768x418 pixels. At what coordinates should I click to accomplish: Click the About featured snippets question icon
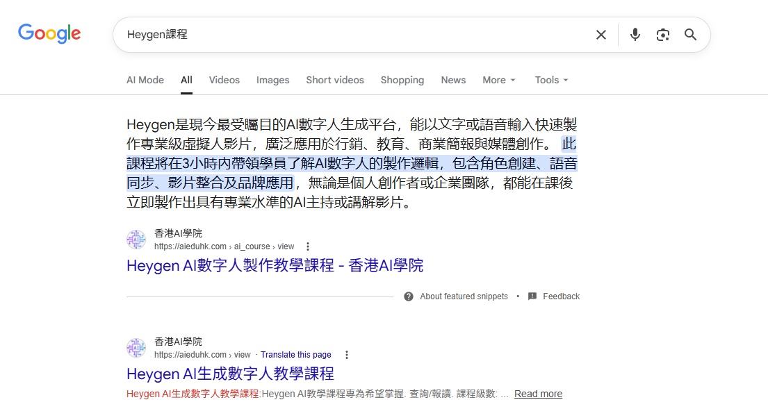409,296
